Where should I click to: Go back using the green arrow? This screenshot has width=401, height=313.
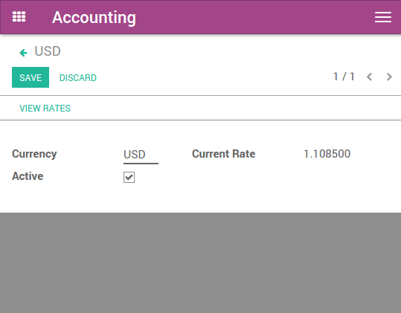[24, 53]
